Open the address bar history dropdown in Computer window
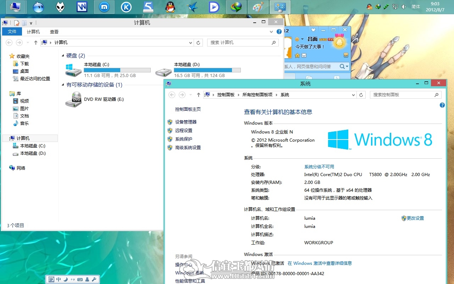Screen dimensions: 454x284 [191, 43]
